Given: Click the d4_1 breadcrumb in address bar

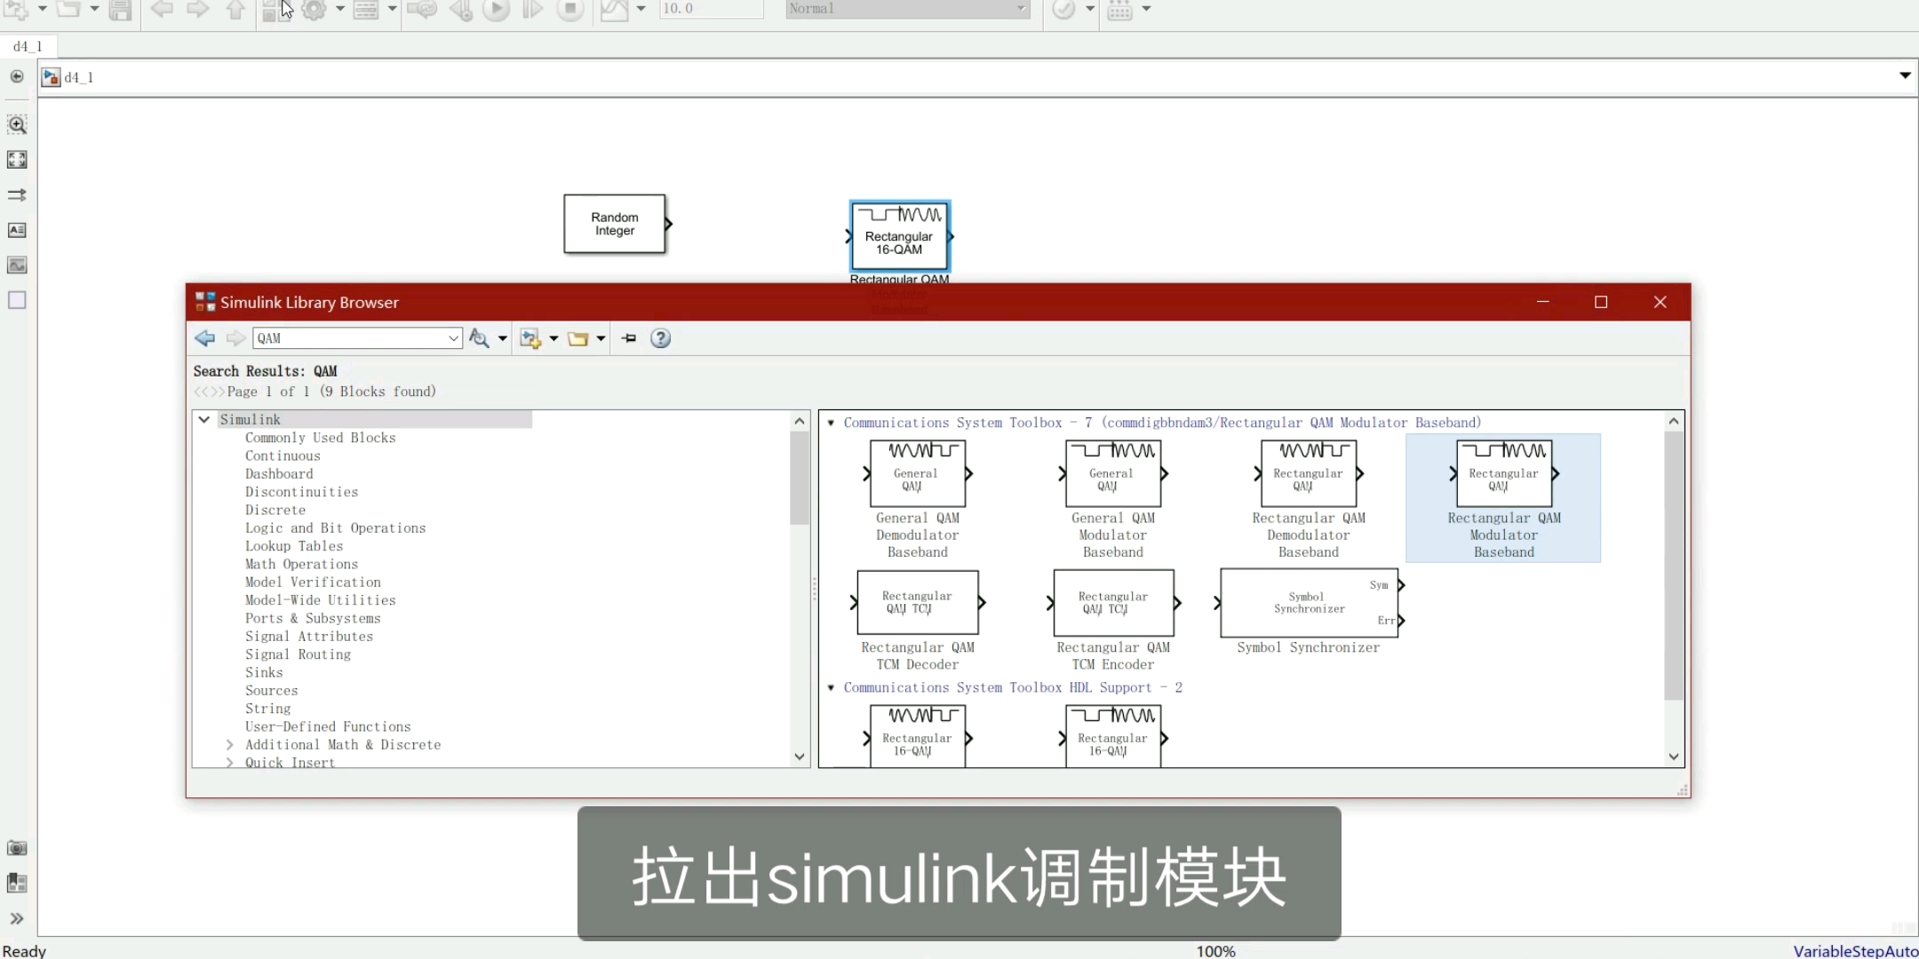Looking at the screenshot, I should [79, 77].
